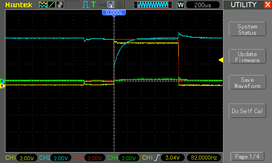Click Save Waveform button

click(x=248, y=82)
